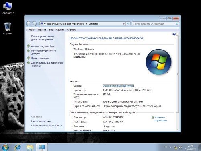Select the Корзина recycle bin icon
The height and width of the screenshot is (151, 201).
coord(8,28)
